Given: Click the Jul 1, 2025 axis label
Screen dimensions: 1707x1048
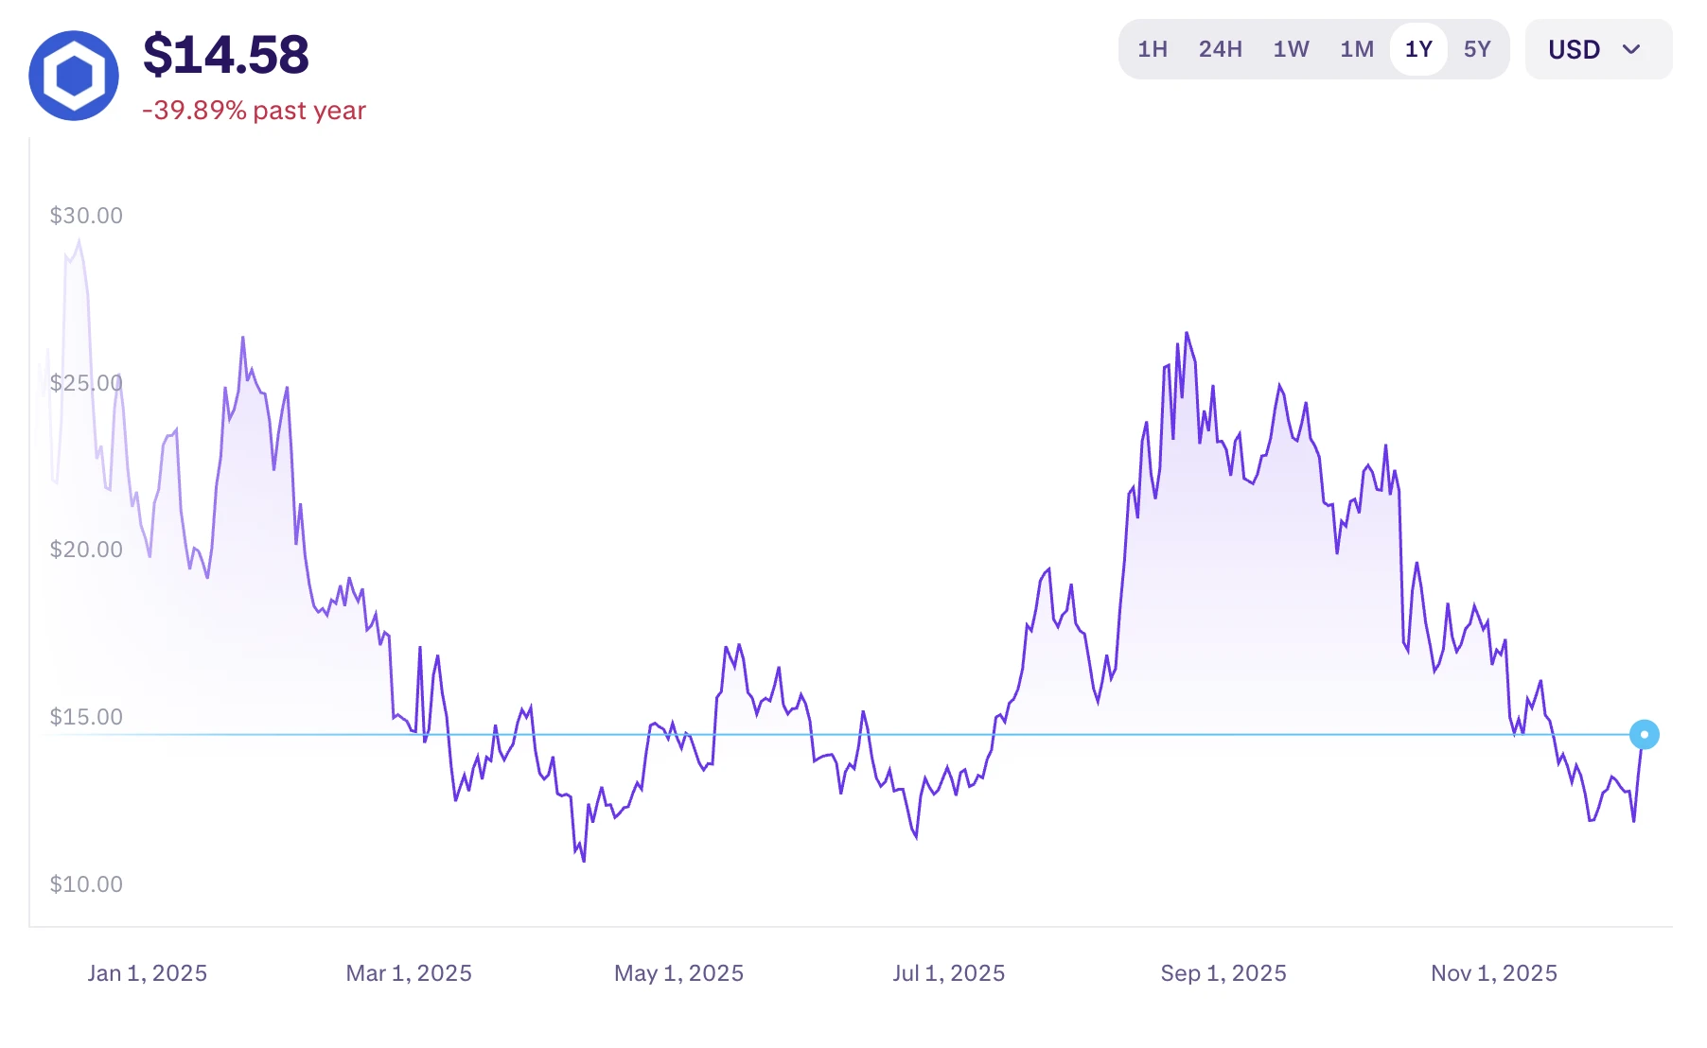Looking at the screenshot, I should 948,973.
